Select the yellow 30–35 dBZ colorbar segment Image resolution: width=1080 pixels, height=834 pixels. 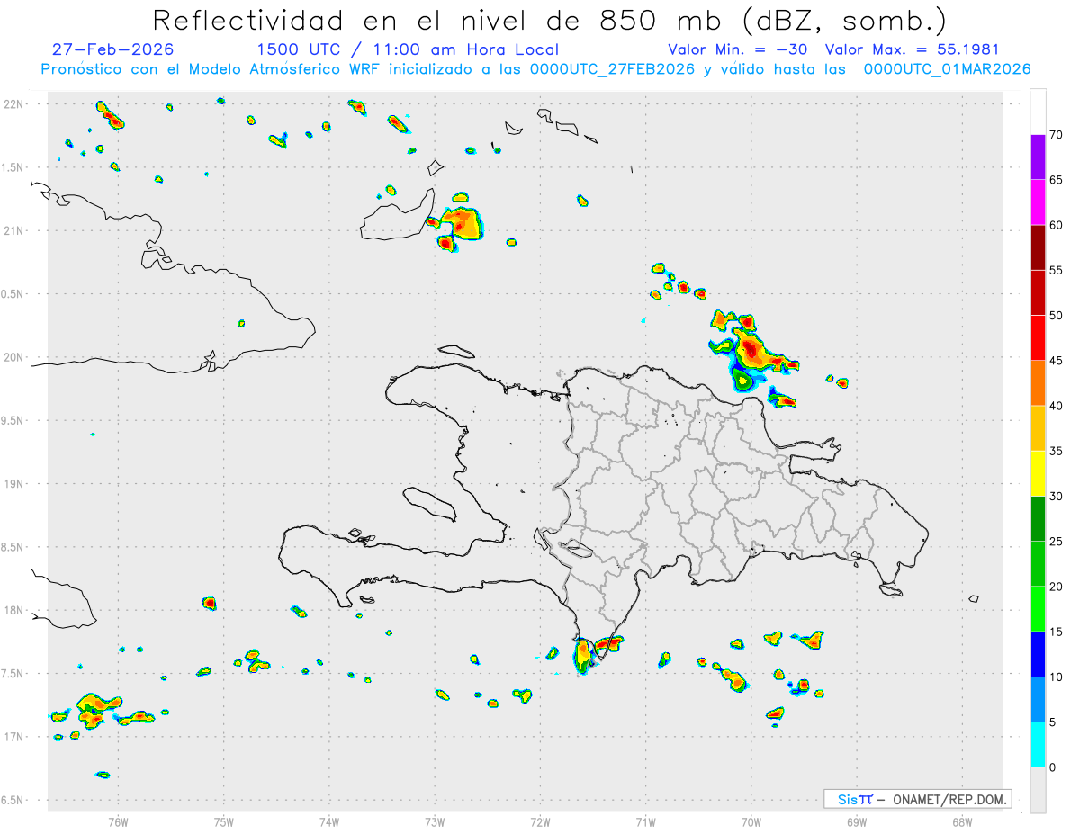(x=1038, y=473)
